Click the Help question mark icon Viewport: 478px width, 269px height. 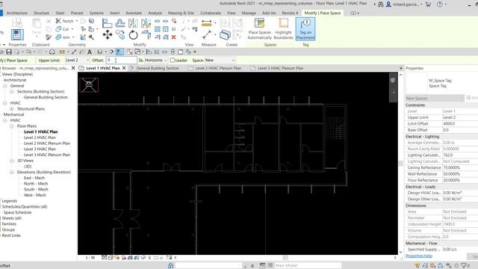[439, 4]
